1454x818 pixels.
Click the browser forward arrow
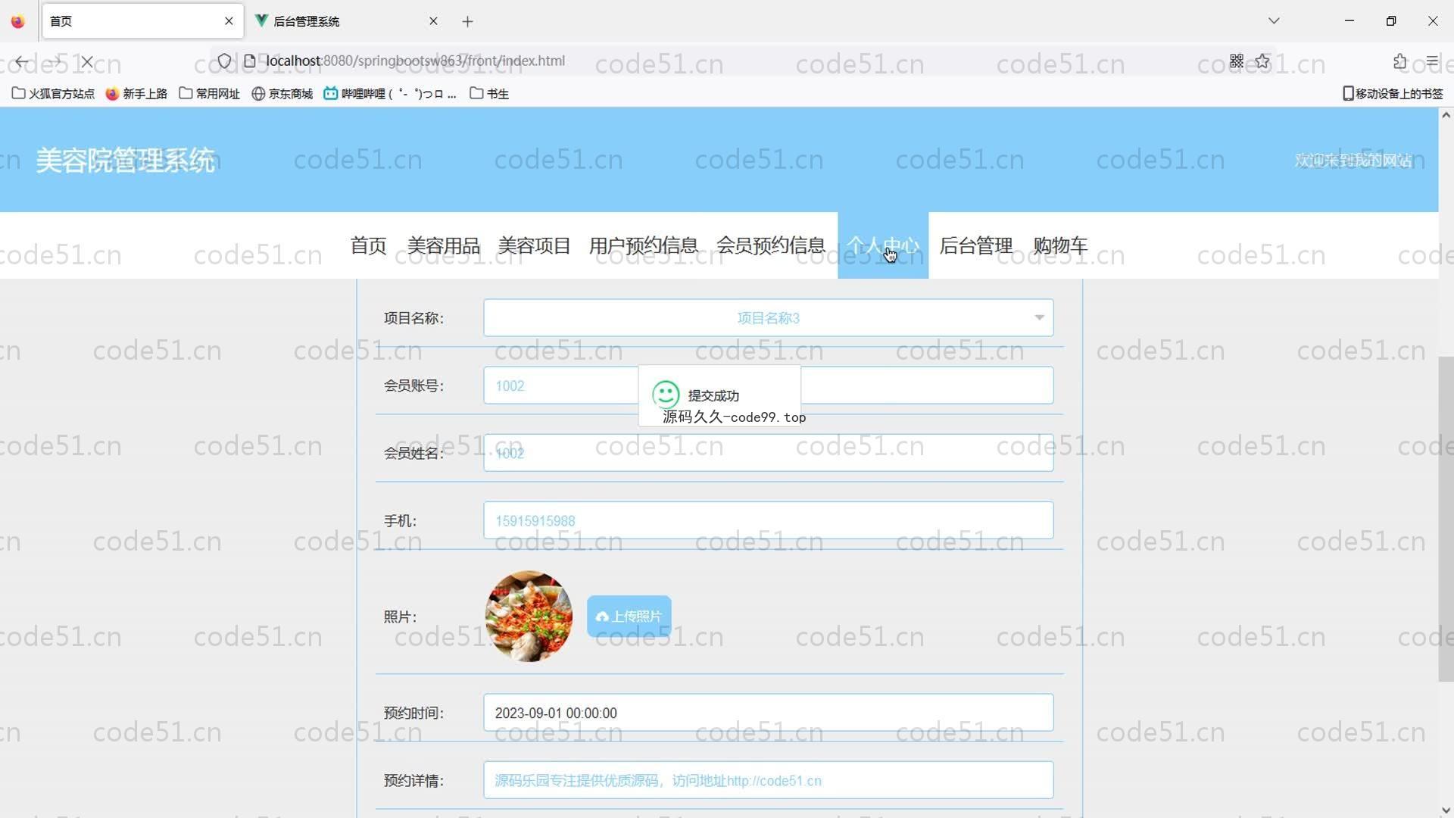tap(55, 61)
